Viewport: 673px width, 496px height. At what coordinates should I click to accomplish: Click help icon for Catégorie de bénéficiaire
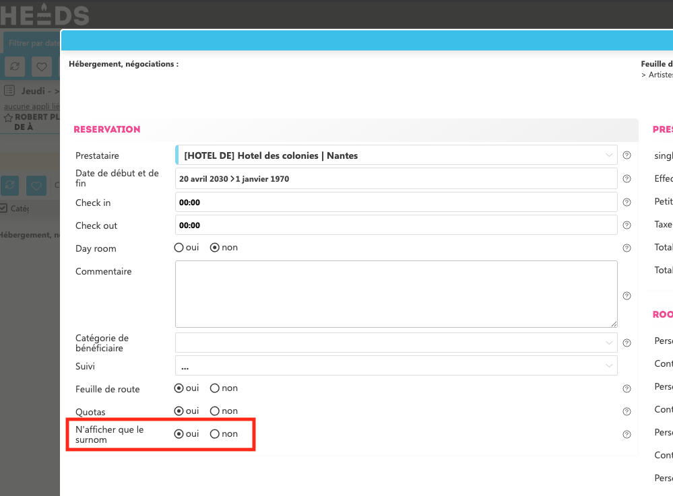pos(627,343)
